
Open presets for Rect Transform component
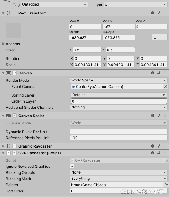(x=159, y=13)
